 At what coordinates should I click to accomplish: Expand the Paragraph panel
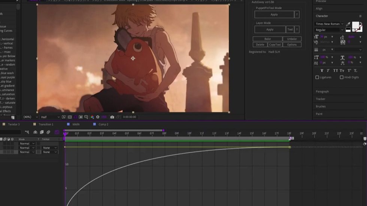click(x=322, y=92)
